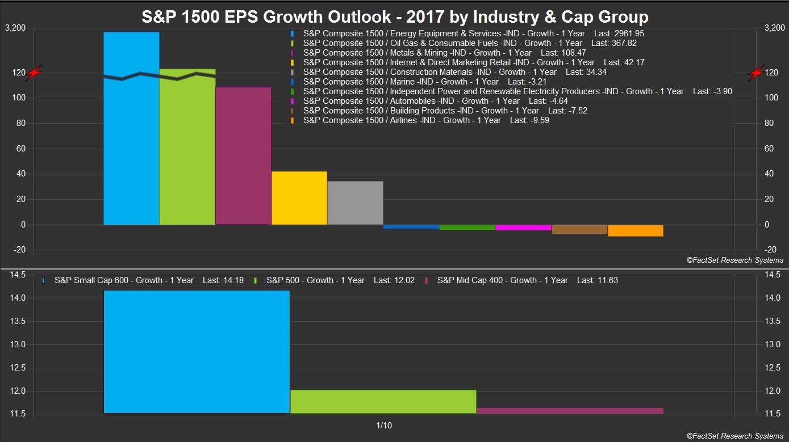This screenshot has width=789, height=442.
Task: Select the Metals & Mining legend swatch
Action: point(292,53)
